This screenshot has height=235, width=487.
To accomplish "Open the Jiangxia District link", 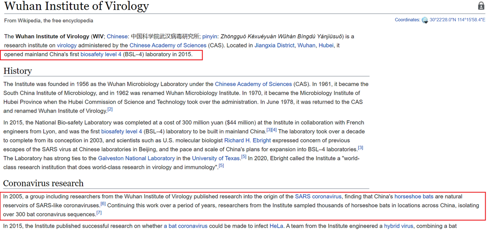I will [x=274, y=45].
